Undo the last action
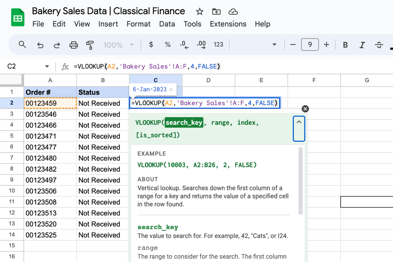The image size is (393, 262). [39, 44]
